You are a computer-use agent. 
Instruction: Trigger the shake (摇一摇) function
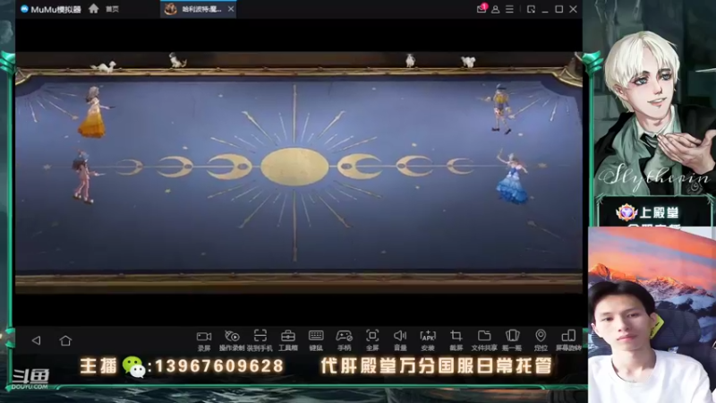[512, 340]
